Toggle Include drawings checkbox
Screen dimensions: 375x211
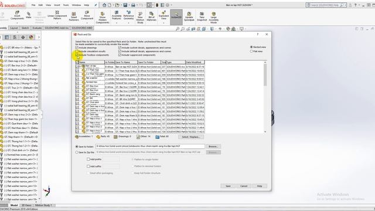77,47
